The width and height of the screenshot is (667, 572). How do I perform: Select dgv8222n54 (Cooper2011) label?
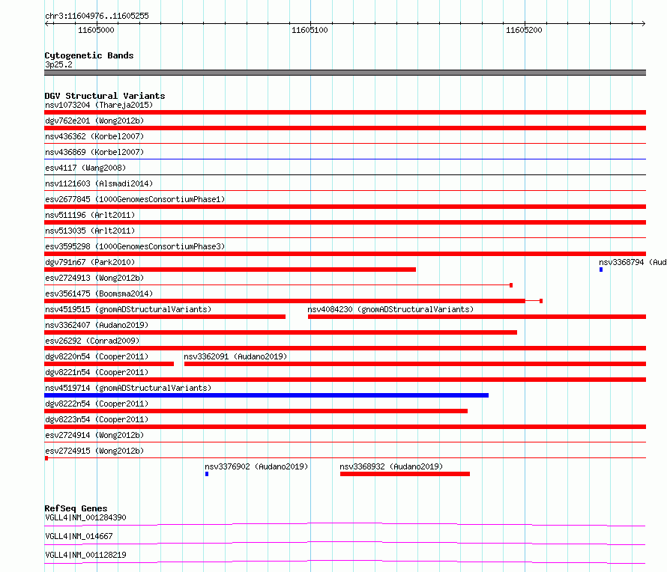pyautogui.click(x=97, y=404)
